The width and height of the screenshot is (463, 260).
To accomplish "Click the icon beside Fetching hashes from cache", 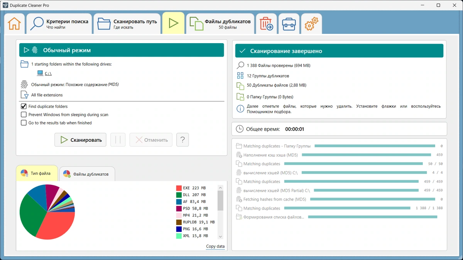I will (238, 199).
